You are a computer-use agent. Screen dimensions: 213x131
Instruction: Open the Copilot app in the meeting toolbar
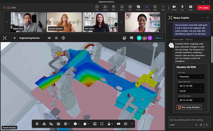tap(138, 7)
